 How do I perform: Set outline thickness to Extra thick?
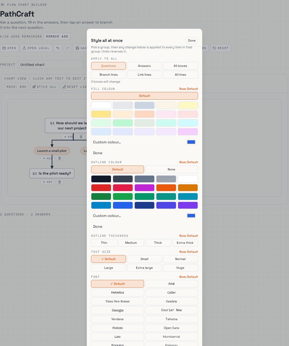185,243
